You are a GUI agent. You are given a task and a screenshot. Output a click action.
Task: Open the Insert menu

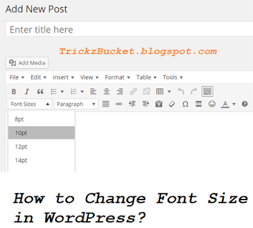63,77
